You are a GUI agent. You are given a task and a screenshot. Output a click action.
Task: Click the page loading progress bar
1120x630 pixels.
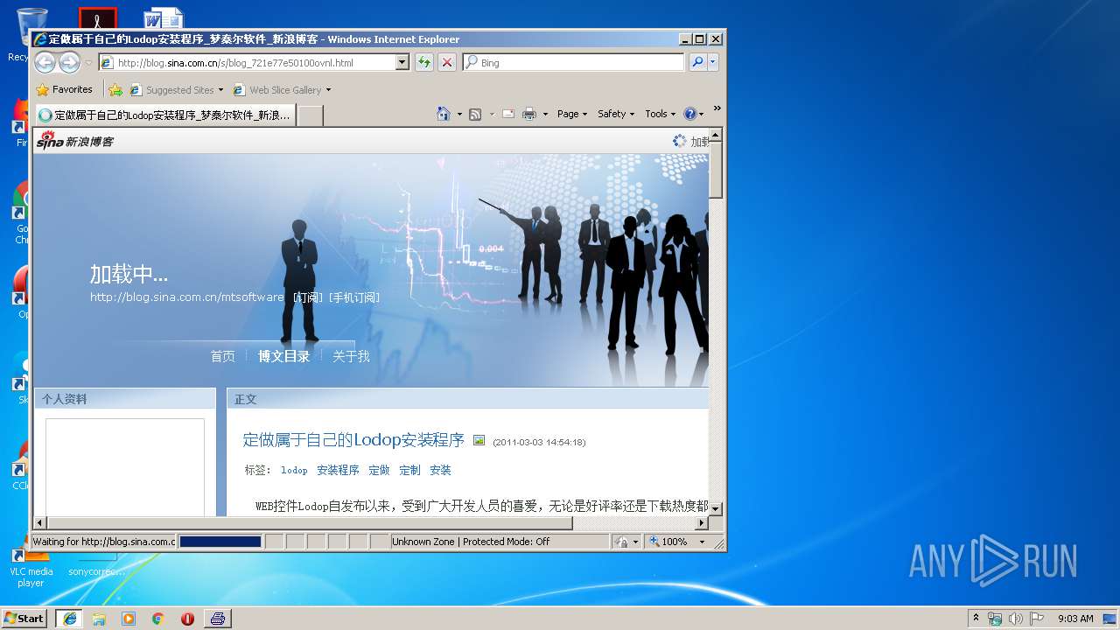click(220, 542)
